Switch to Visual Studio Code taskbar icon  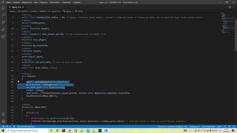point(106,130)
